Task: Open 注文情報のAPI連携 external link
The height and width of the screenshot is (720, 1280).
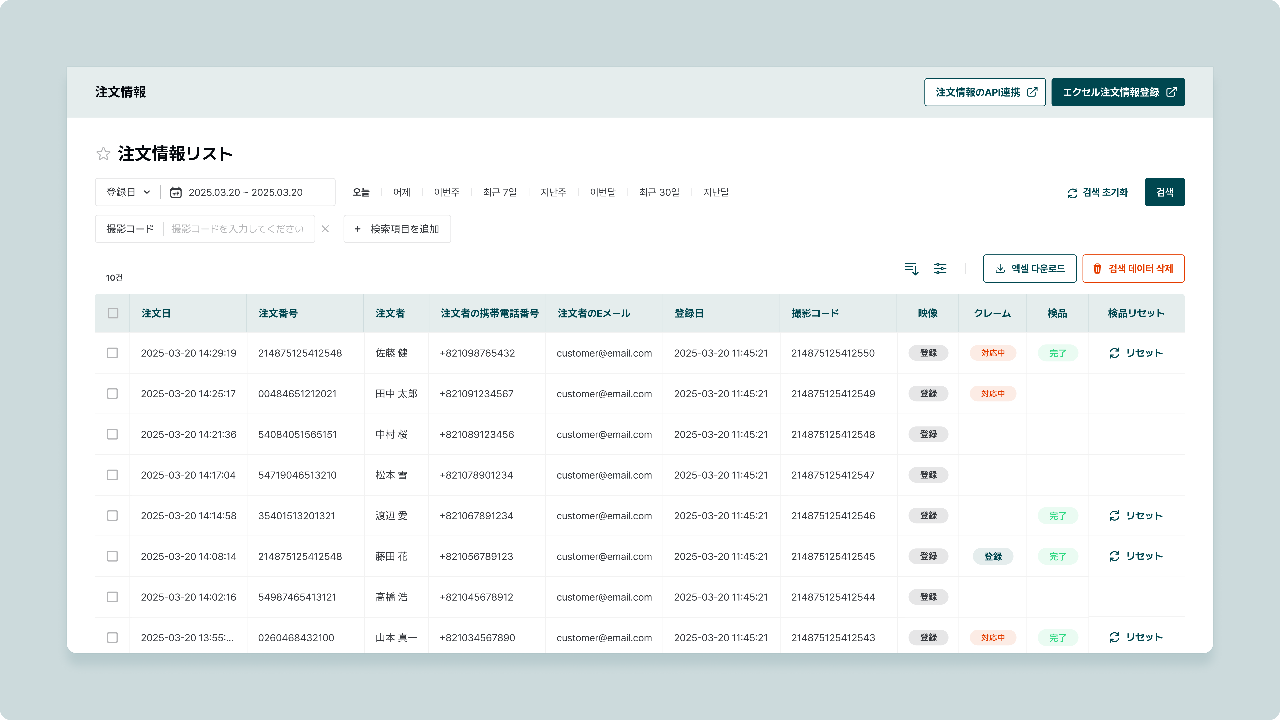Action: coord(984,92)
